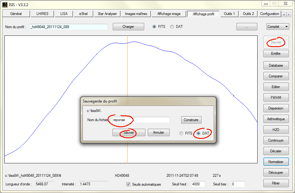The image size is (295, 193).
Task: Select DAT format in the save dialog
Action: (199, 133)
